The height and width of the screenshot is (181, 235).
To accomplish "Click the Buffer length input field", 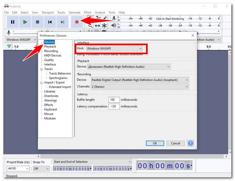I will pos(114,100).
